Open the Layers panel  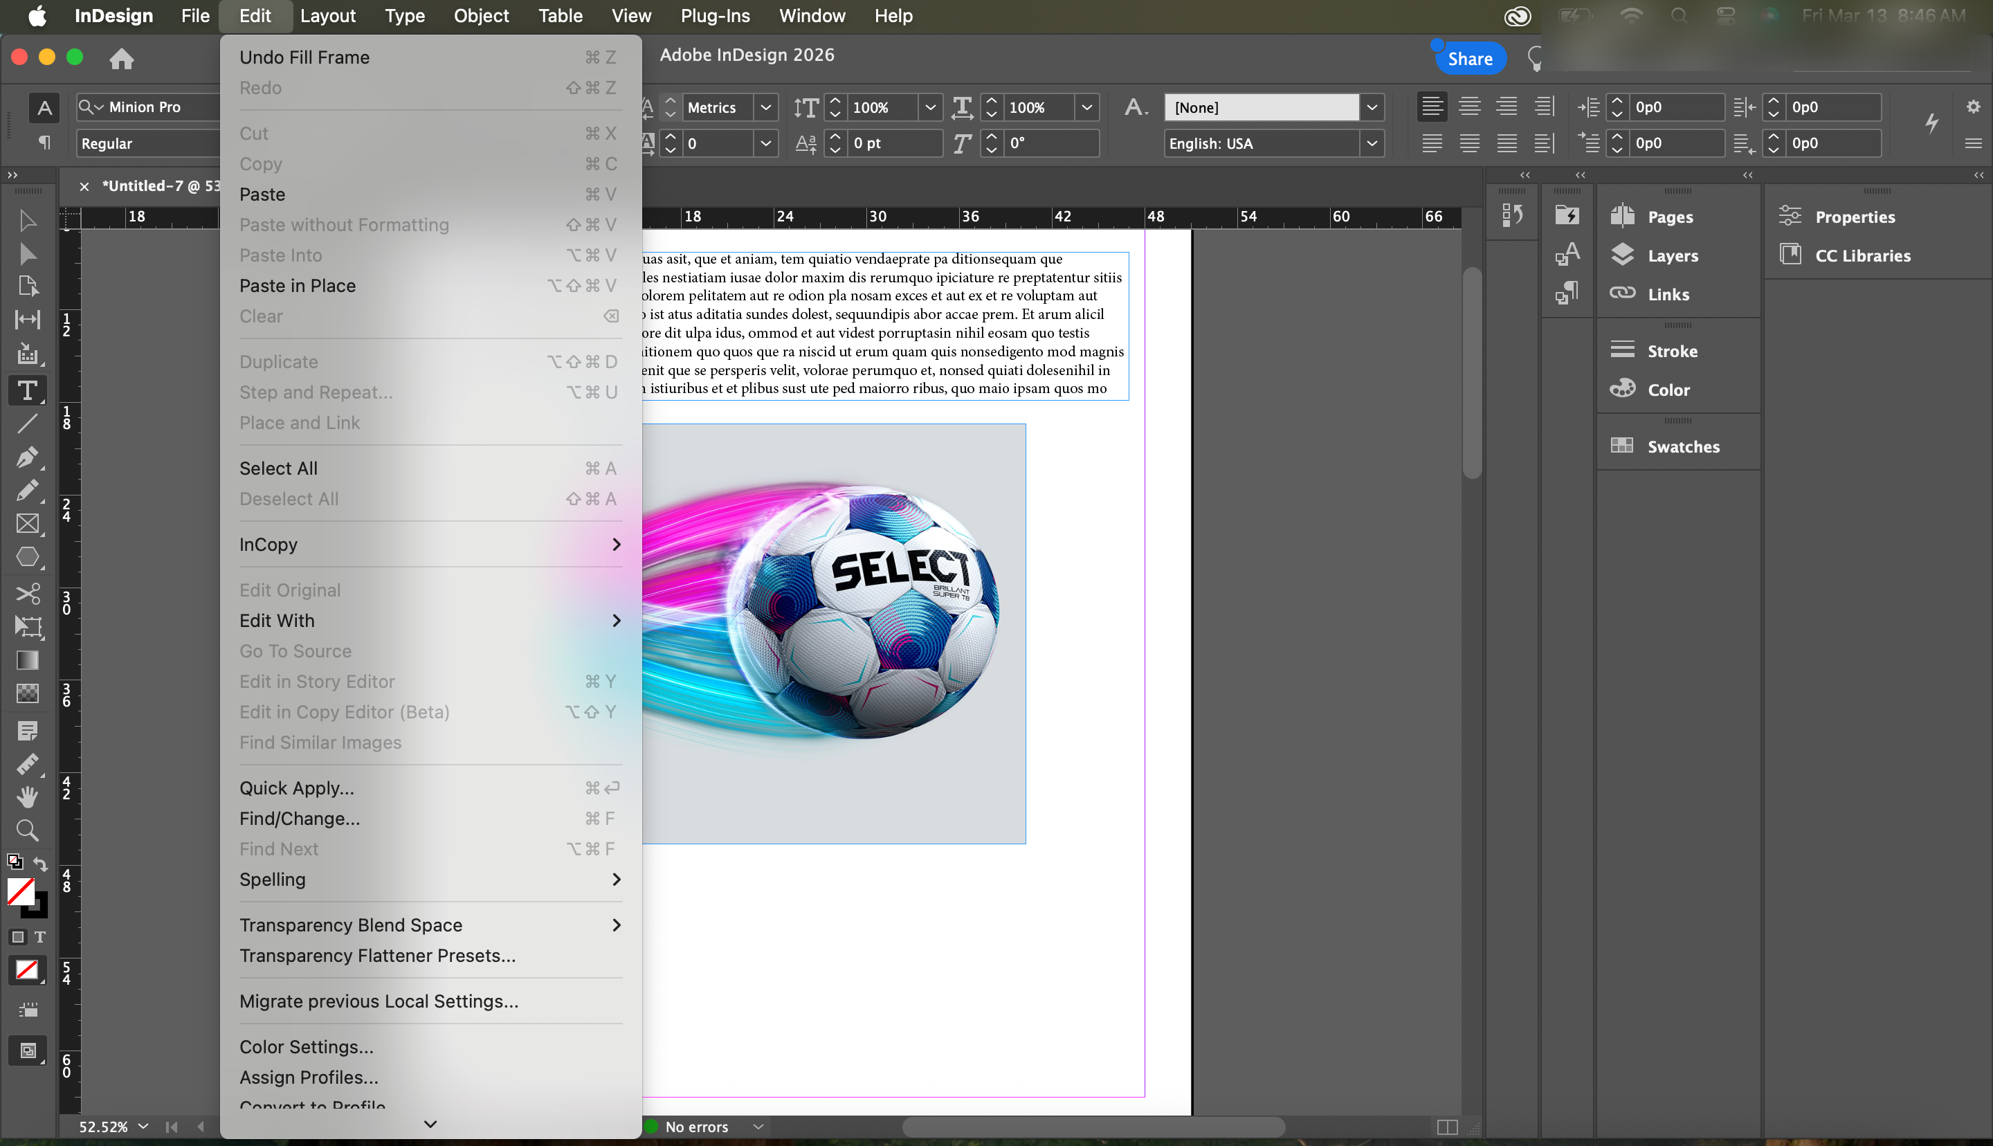1672,255
